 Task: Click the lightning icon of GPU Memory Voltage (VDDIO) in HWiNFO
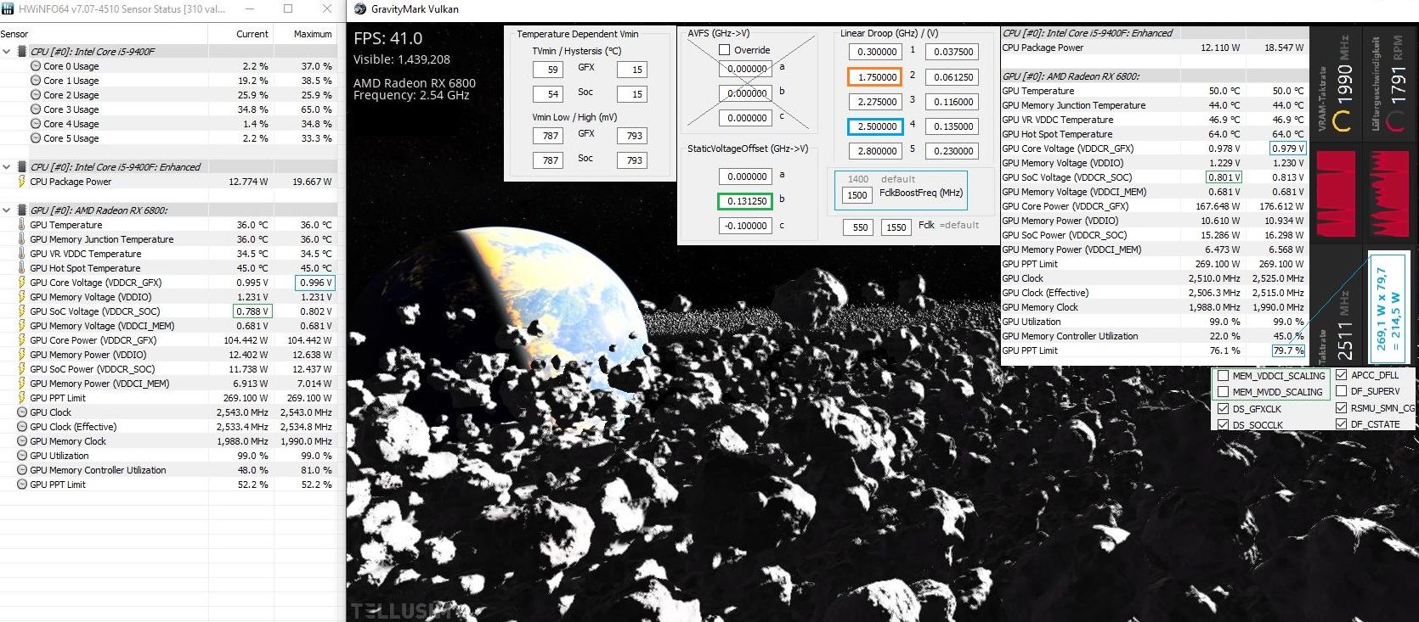pyautogui.click(x=22, y=297)
